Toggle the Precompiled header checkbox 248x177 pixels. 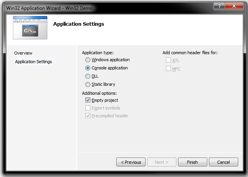(88, 116)
